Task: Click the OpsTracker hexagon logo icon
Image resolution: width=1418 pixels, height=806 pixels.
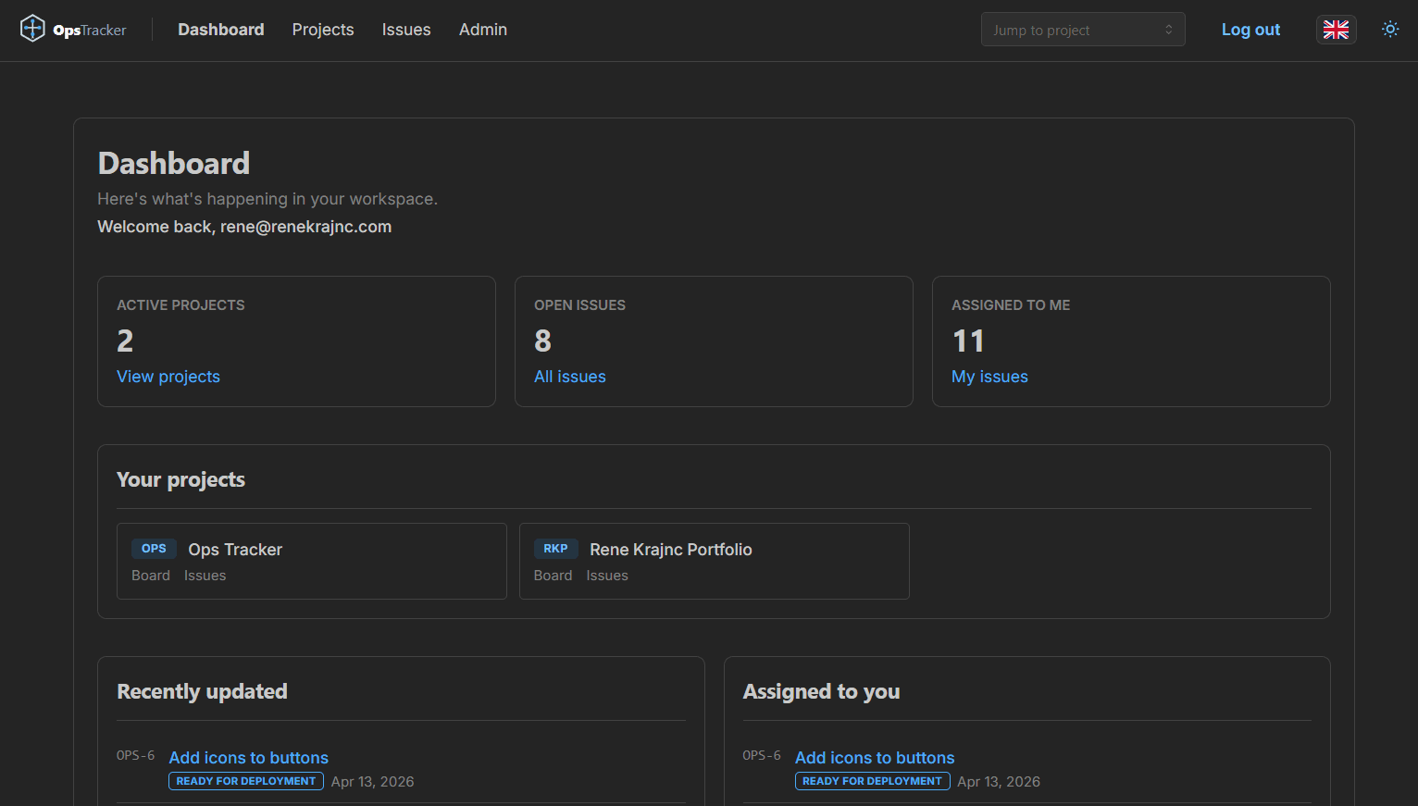Action: point(32,27)
